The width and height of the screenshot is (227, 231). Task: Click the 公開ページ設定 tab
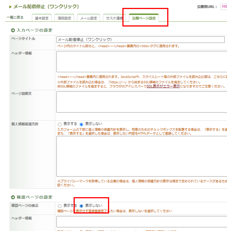pos(144,18)
